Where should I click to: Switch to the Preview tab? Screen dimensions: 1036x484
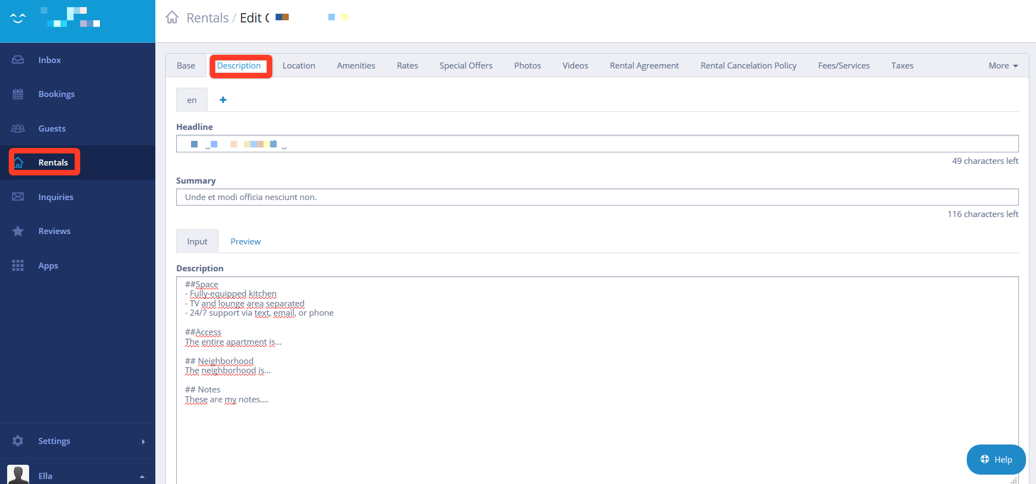[x=245, y=242]
